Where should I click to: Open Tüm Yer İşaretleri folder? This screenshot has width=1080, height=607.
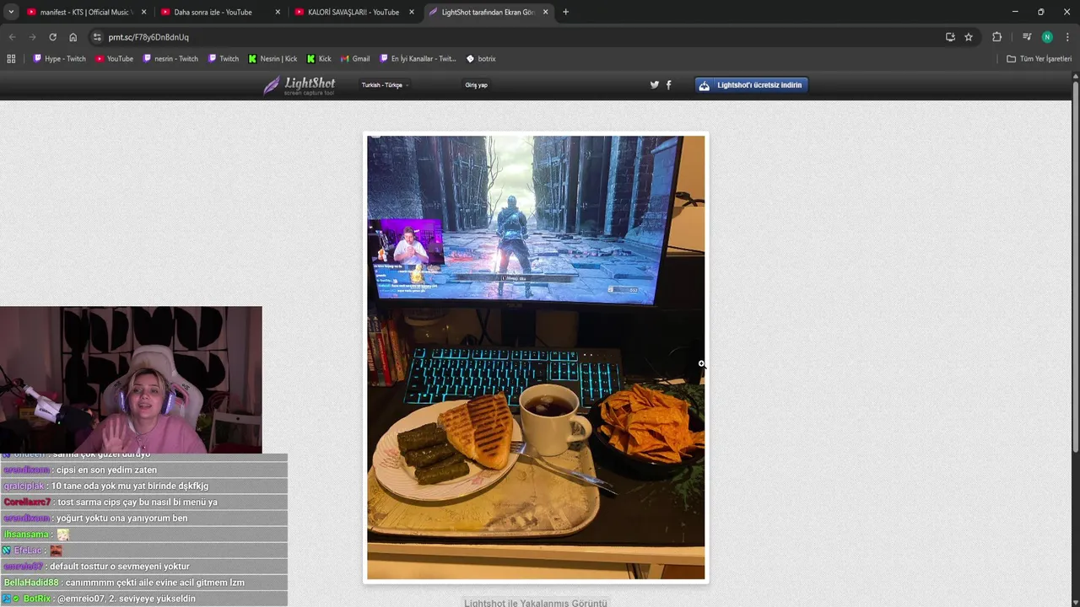1039,59
